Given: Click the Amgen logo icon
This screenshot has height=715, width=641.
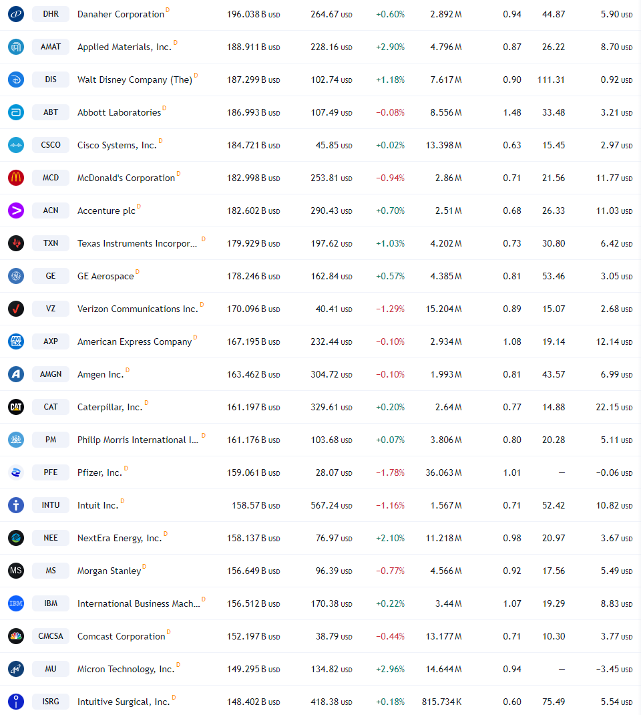Looking at the screenshot, I should point(16,374).
